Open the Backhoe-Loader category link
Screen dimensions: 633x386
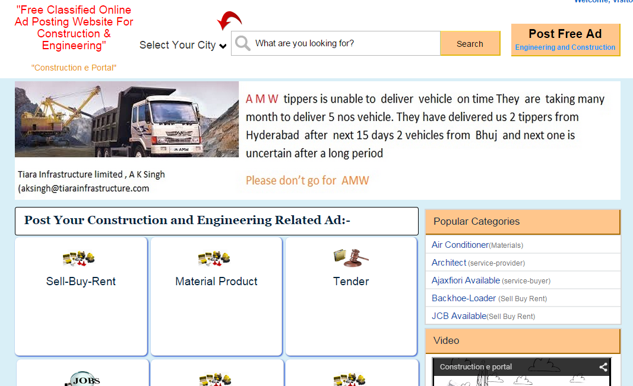[463, 298]
